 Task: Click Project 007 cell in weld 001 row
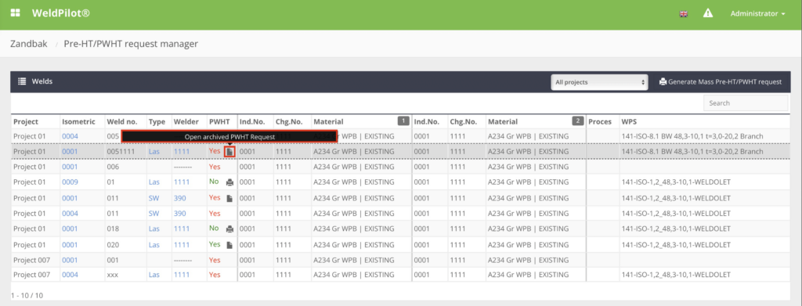coord(31,260)
